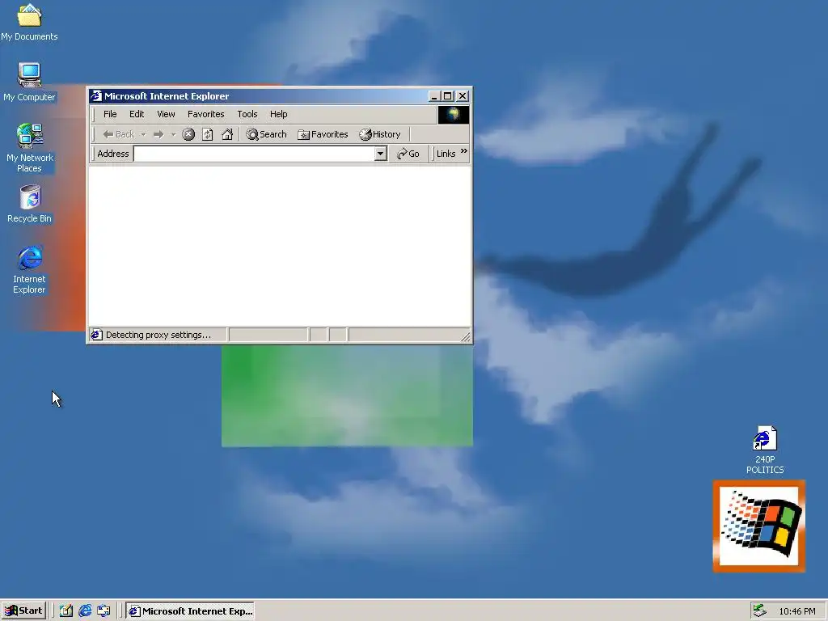Viewport: 828px width, 621px height.
Task: Open the Help menu
Action: [278, 114]
